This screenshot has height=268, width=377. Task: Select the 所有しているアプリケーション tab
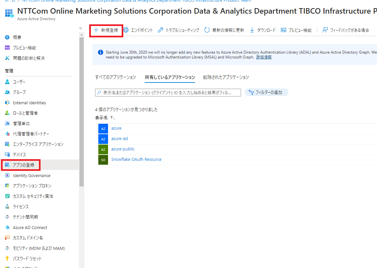(x=170, y=77)
